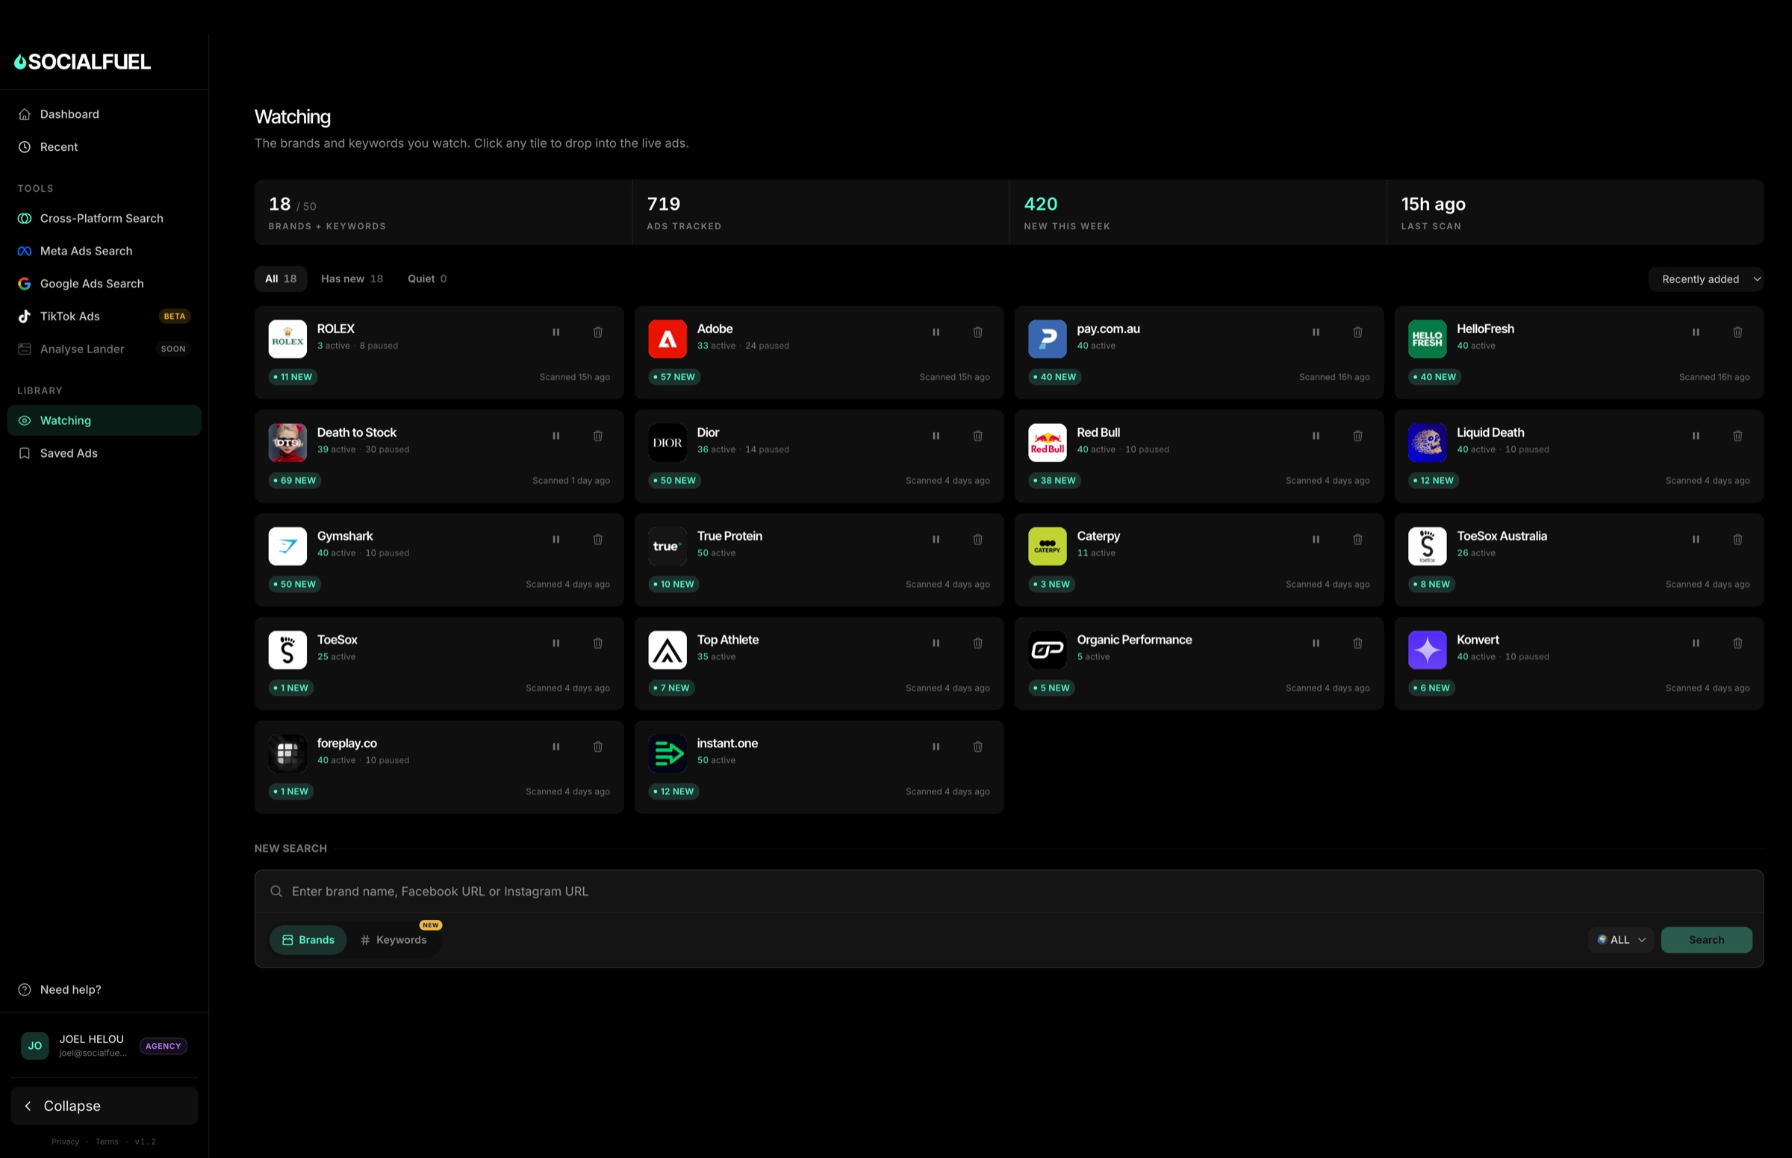Switch to the Has new tab
1792x1158 pixels.
pos(352,279)
